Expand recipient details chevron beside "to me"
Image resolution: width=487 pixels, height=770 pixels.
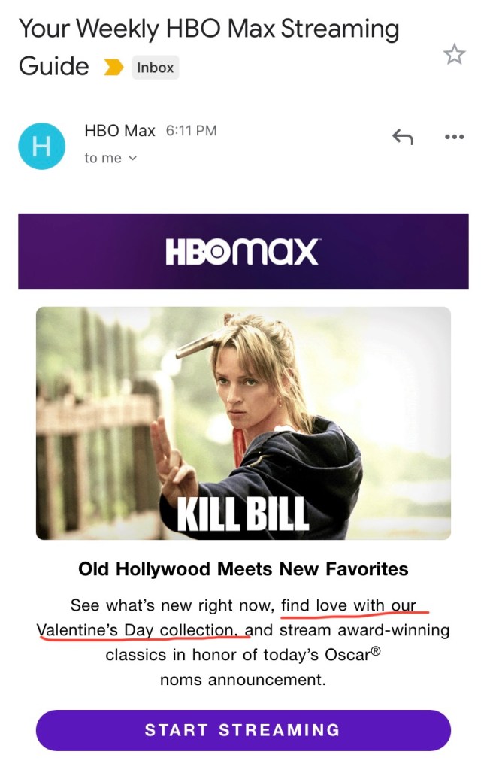point(132,158)
